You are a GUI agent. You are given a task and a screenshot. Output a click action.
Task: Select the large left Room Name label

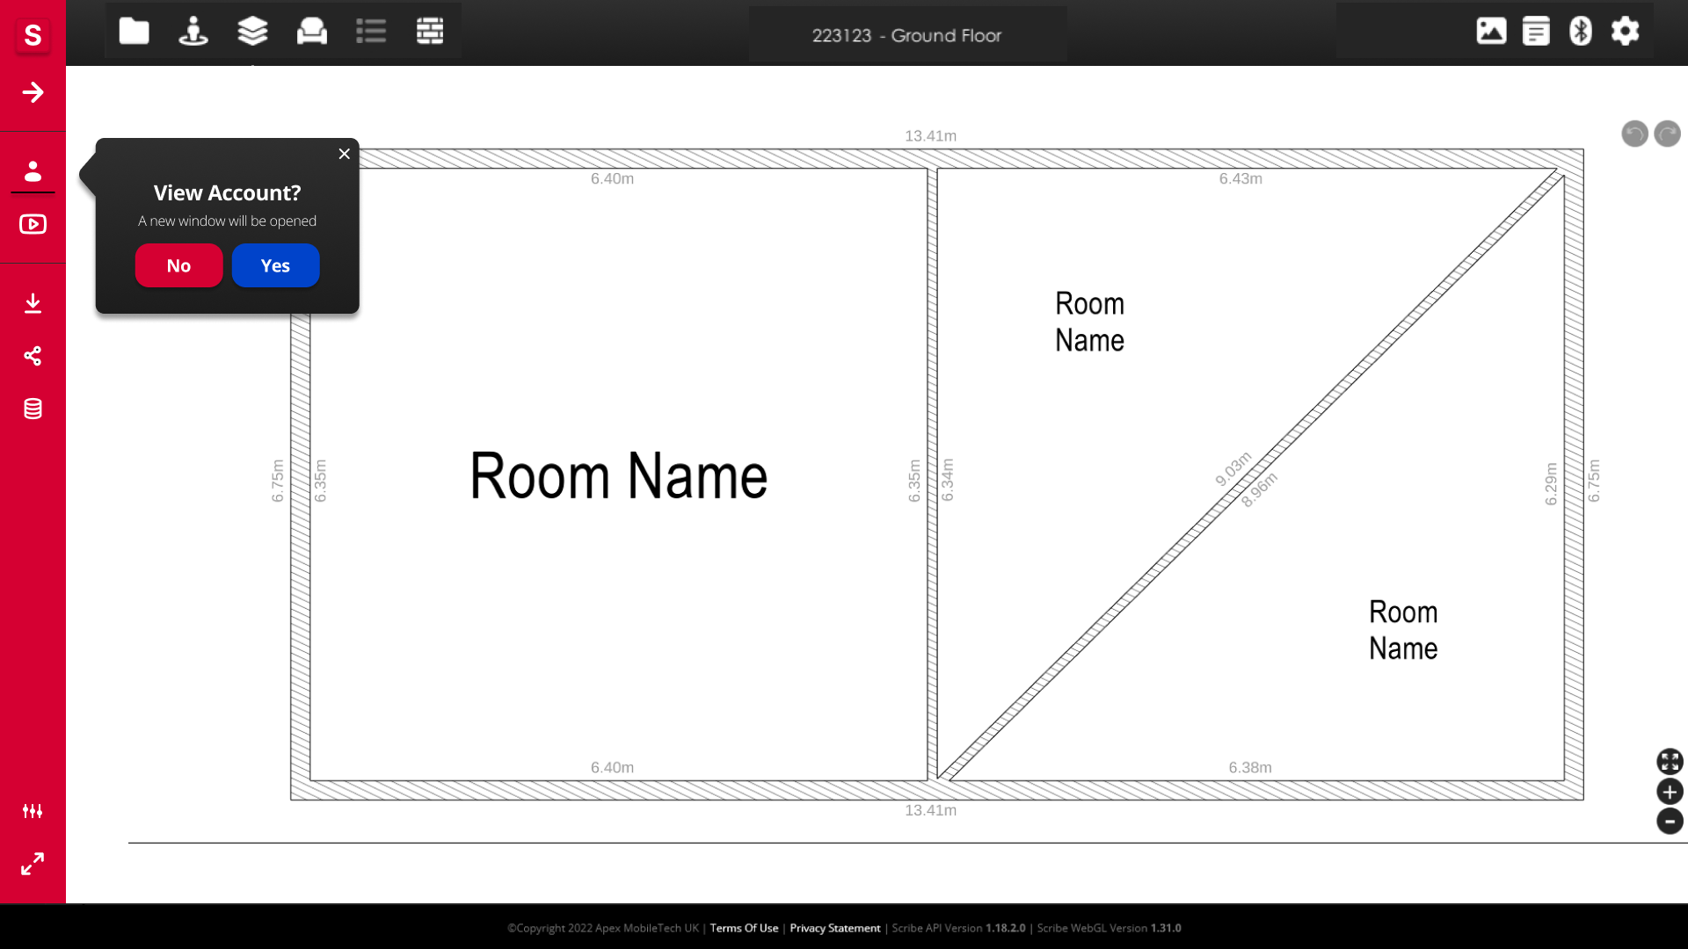point(618,475)
